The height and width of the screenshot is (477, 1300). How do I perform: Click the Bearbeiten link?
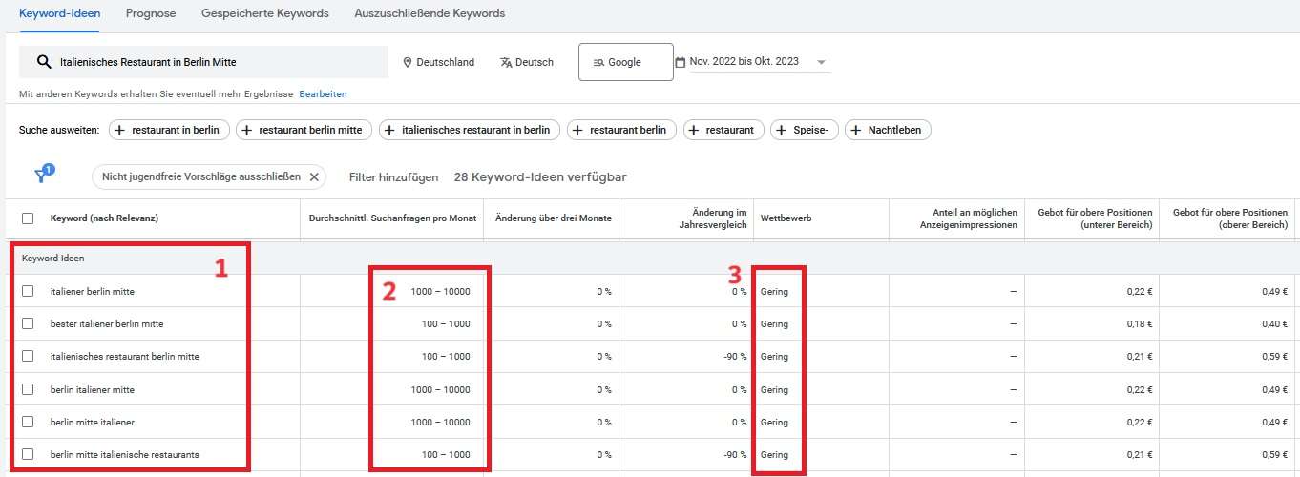click(x=323, y=94)
